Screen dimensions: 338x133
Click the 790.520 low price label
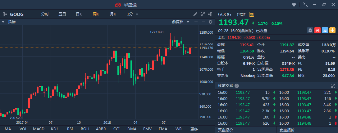(x=16, y=118)
